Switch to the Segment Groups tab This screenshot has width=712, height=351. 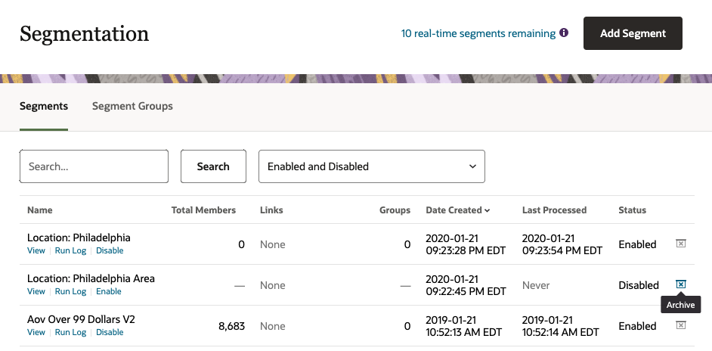pos(132,106)
